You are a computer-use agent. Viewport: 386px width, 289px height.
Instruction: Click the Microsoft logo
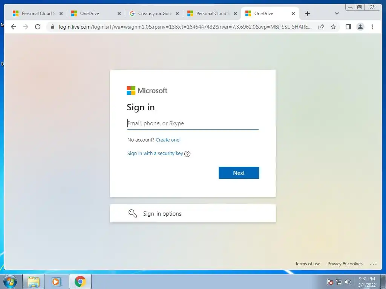147,90
